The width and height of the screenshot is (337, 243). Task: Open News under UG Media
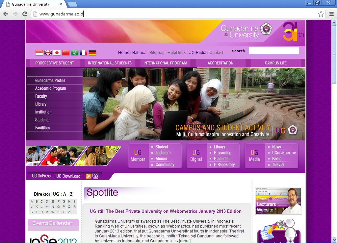(276, 147)
